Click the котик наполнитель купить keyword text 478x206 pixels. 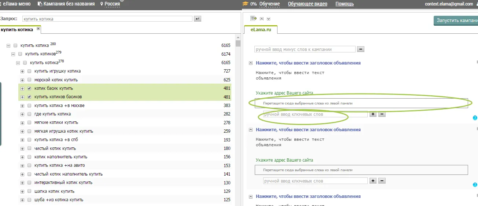61,157
